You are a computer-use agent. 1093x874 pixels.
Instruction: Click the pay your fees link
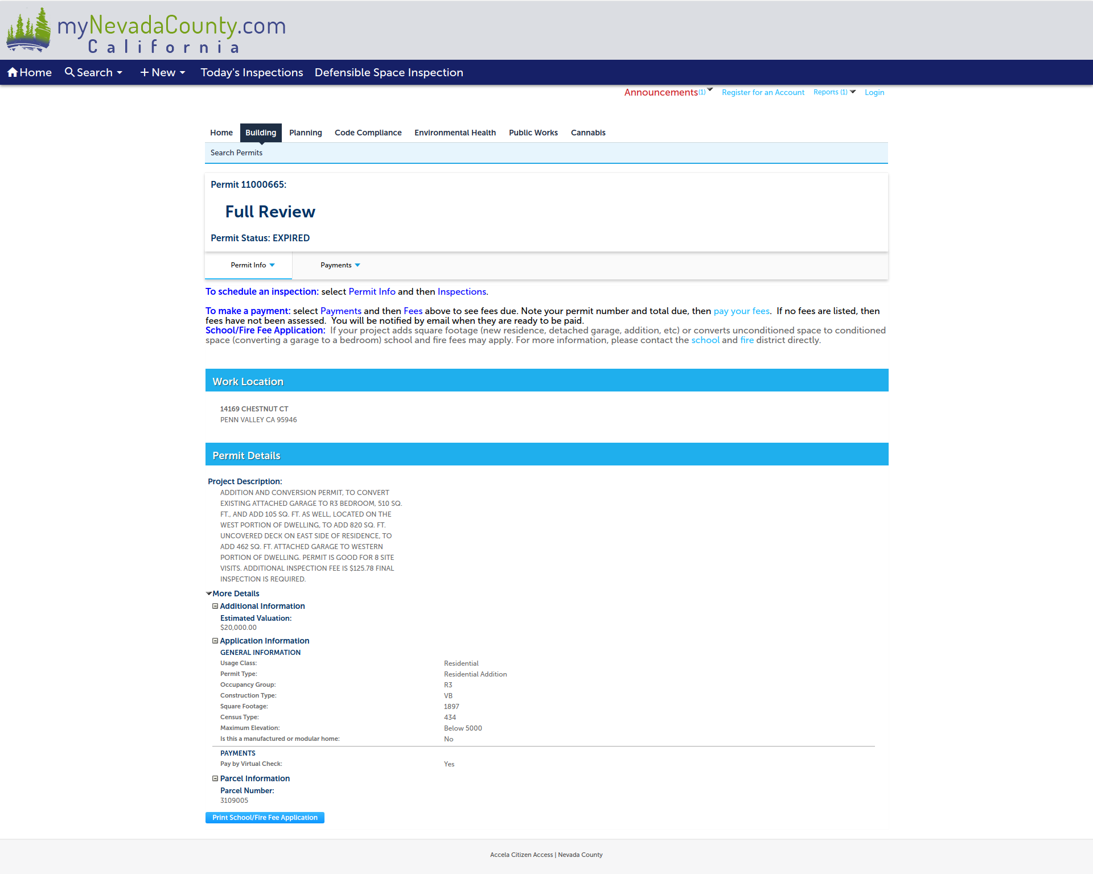(741, 311)
